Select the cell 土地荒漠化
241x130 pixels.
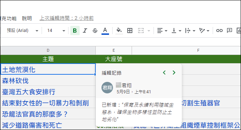(x=48, y=69)
